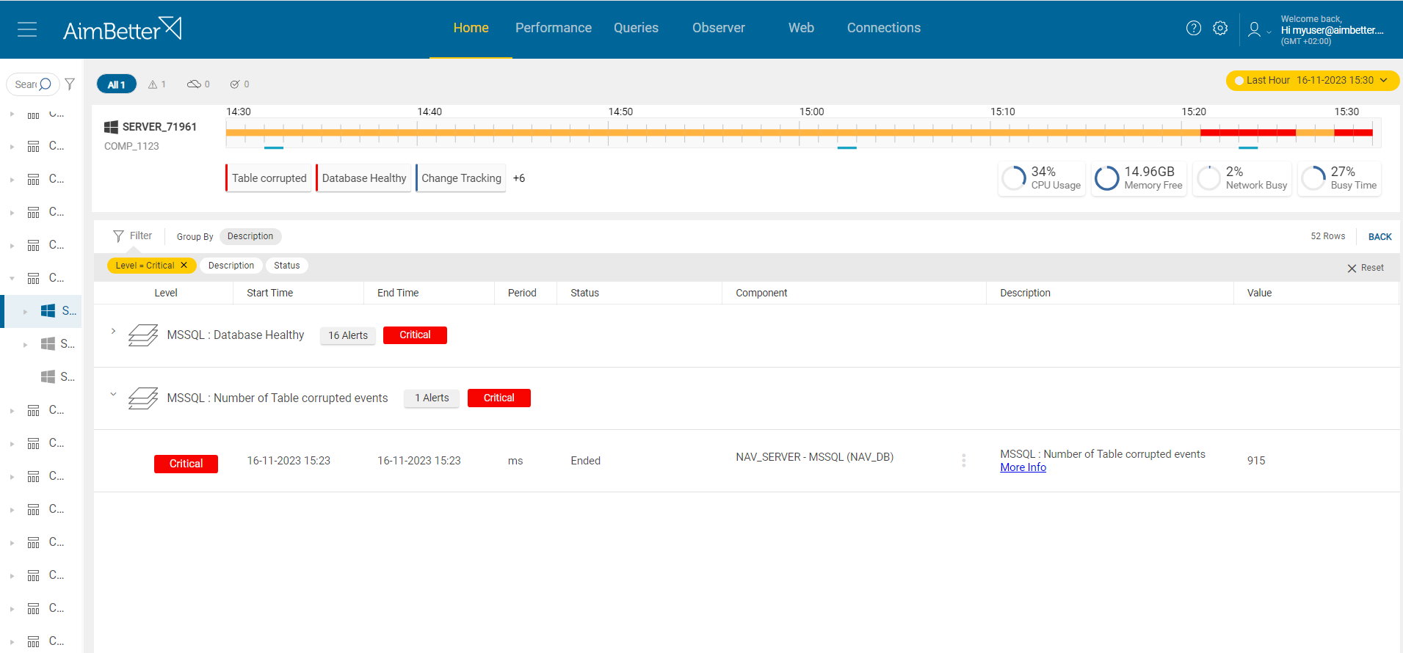Go to the Queries tab
1403x653 pixels.
(x=636, y=28)
